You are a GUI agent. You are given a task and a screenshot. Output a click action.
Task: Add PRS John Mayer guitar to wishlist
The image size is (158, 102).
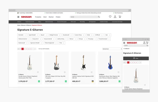tap(65, 72)
